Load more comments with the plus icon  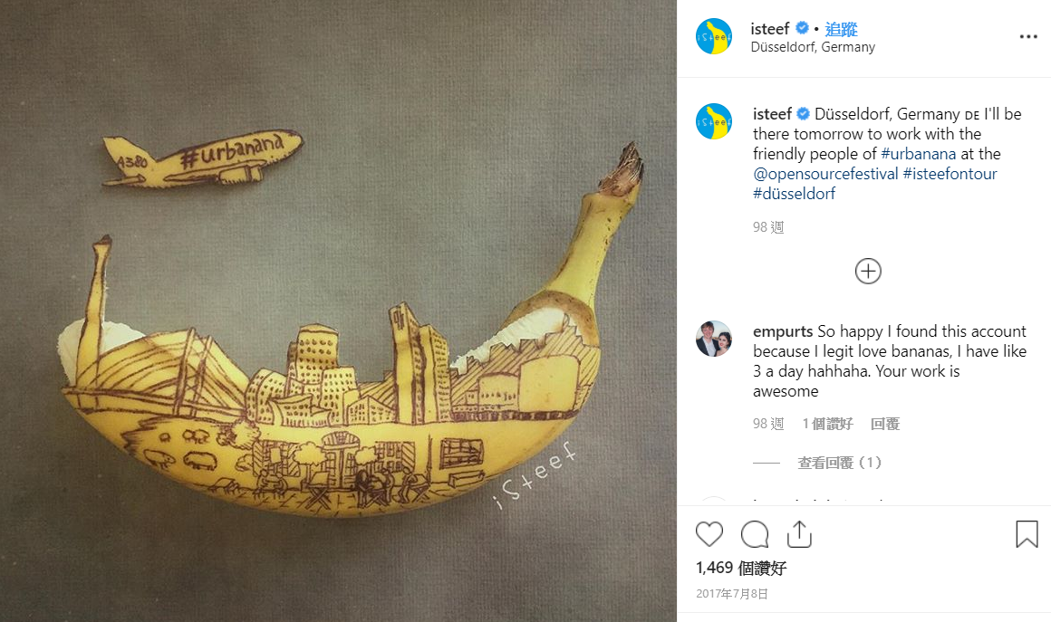[x=868, y=271]
